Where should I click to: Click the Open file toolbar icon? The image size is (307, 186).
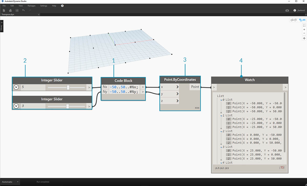coord(10,10)
